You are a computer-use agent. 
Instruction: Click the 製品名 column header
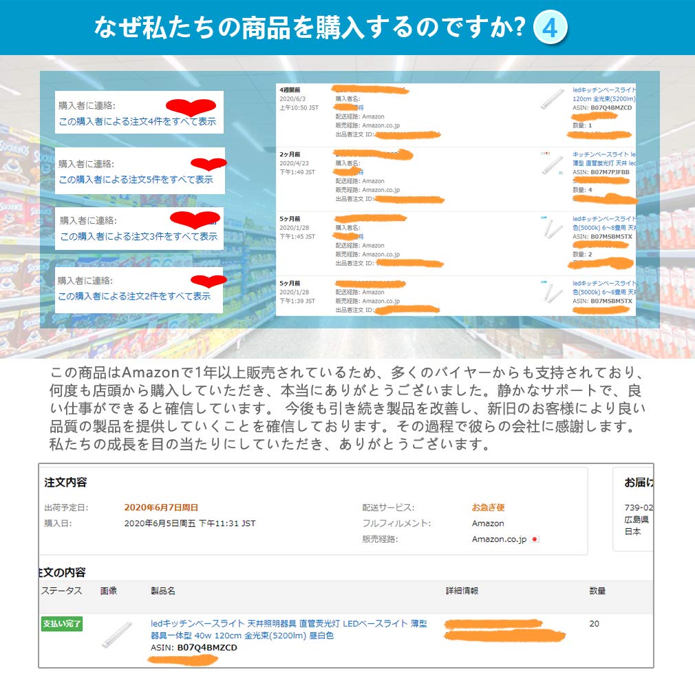pyautogui.click(x=162, y=591)
